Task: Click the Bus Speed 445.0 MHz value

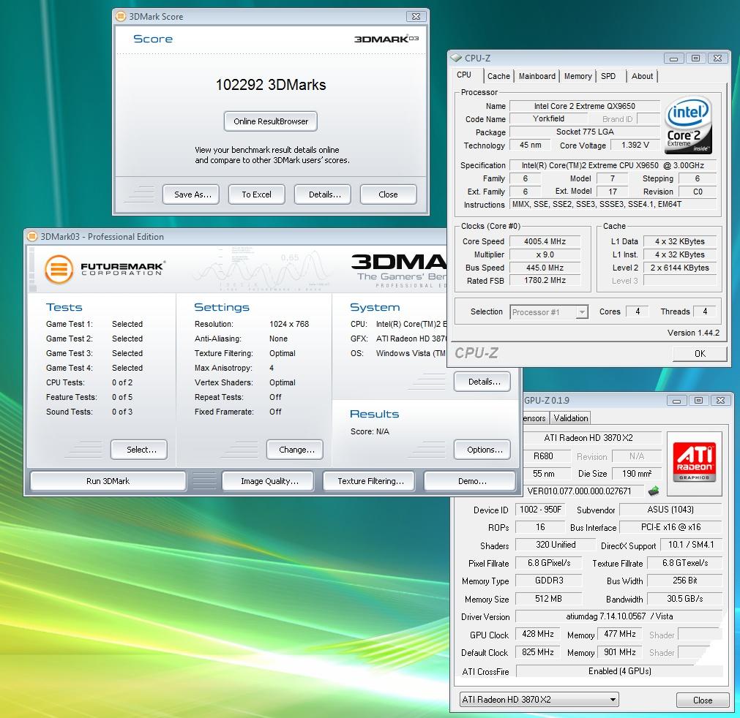Action: pos(545,268)
